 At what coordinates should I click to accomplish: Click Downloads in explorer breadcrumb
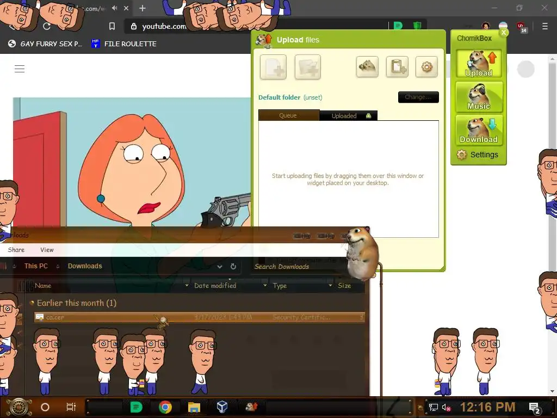85,266
